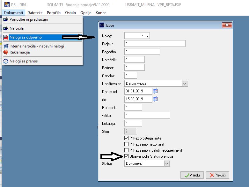The width and height of the screenshot is (249, 187).
Task: Click the Nalogi za prenos refresh icon
Action: pos(6,61)
